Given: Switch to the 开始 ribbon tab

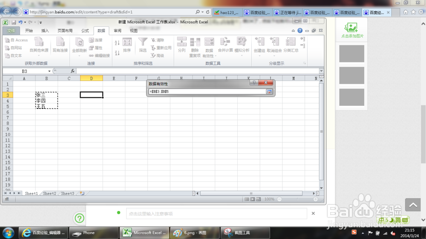Looking at the screenshot, I should (x=29, y=31).
